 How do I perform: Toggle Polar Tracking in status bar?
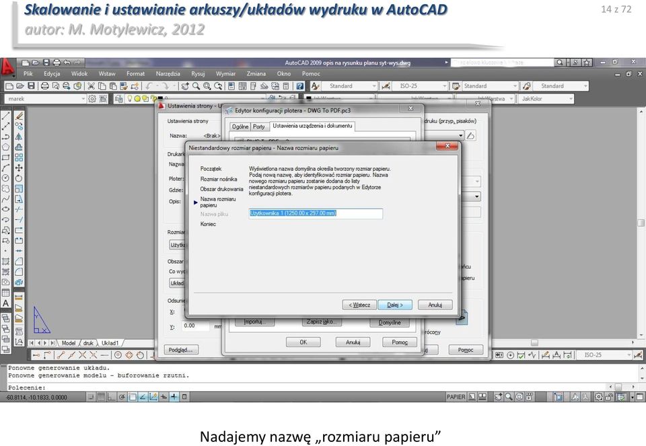[122, 397]
